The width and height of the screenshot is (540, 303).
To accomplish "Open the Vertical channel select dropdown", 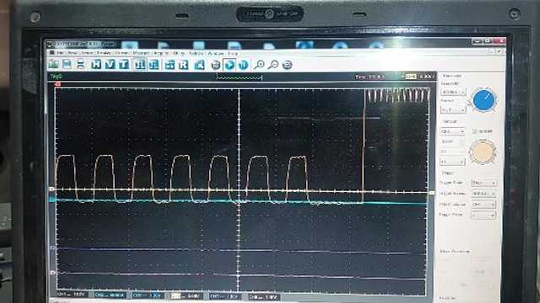I will pyautogui.click(x=452, y=131).
